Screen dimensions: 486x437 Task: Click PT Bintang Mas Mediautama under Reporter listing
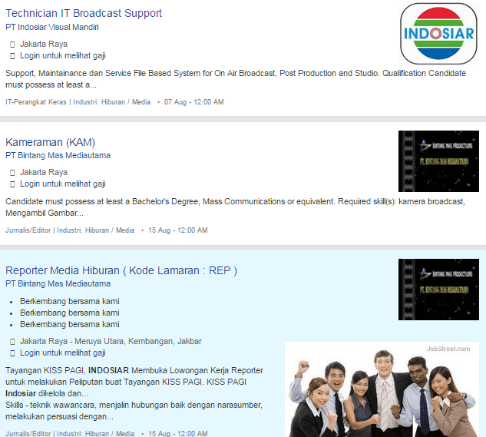tap(58, 283)
